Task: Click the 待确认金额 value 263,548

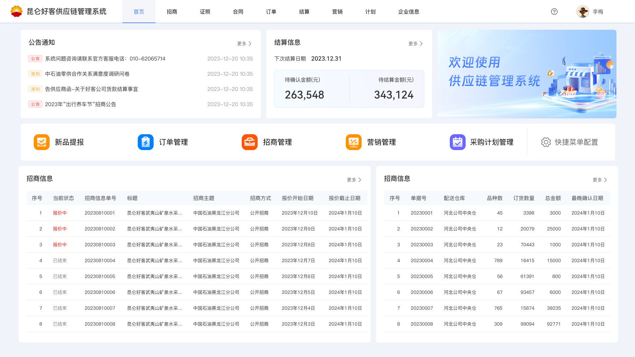Action: pyautogui.click(x=305, y=95)
